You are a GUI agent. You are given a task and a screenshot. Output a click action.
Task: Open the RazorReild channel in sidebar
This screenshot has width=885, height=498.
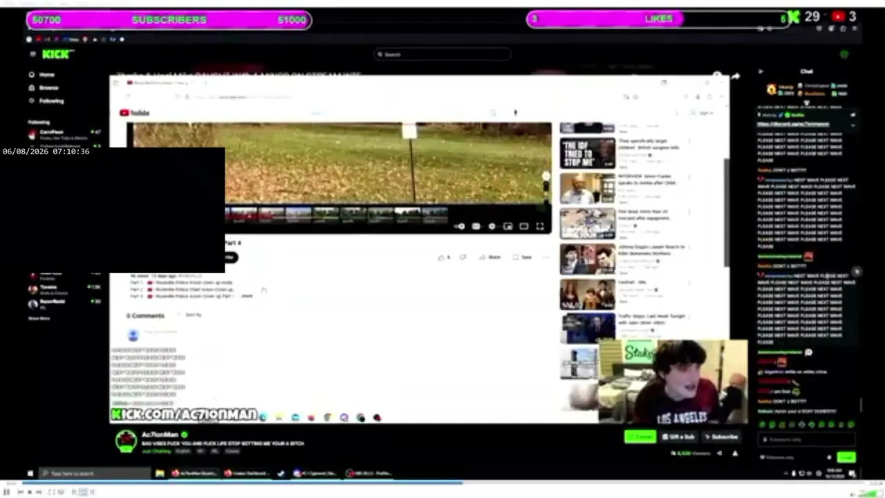point(65,303)
